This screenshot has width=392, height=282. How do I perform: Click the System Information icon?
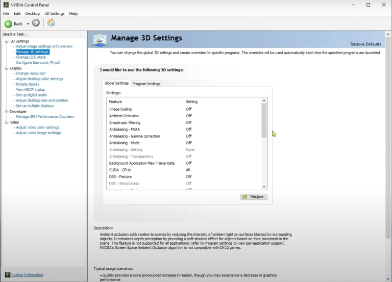(7, 275)
